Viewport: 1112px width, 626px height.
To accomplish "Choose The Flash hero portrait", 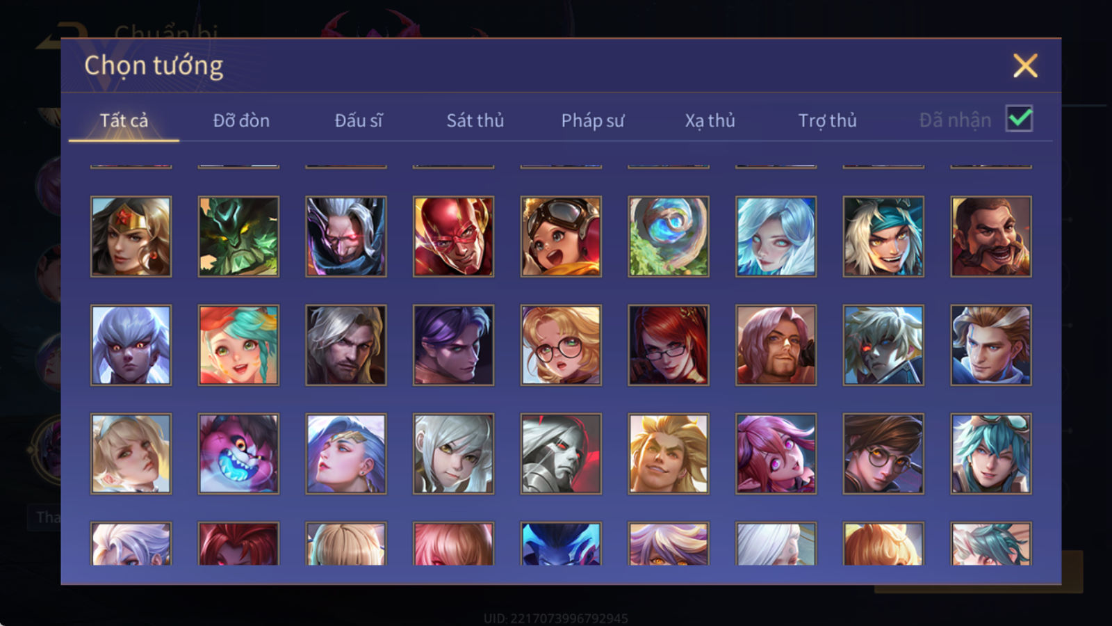I will [453, 236].
